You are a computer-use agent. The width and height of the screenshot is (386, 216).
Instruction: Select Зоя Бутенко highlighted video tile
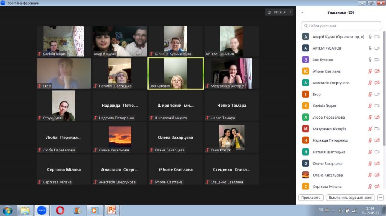[x=176, y=73]
